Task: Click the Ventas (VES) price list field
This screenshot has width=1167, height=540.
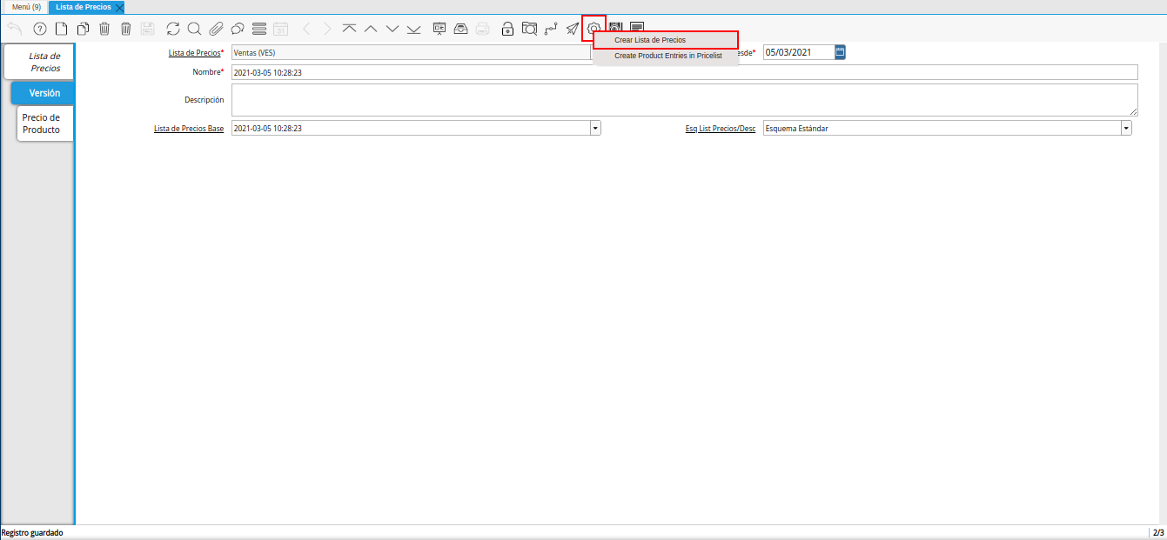Action: coord(411,53)
